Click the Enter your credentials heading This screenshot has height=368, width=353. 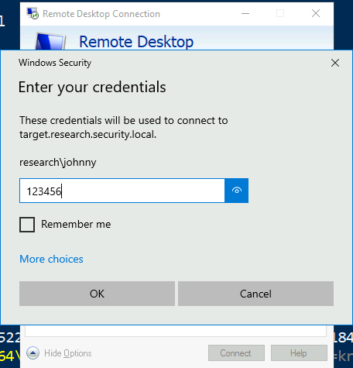click(x=92, y=87)
